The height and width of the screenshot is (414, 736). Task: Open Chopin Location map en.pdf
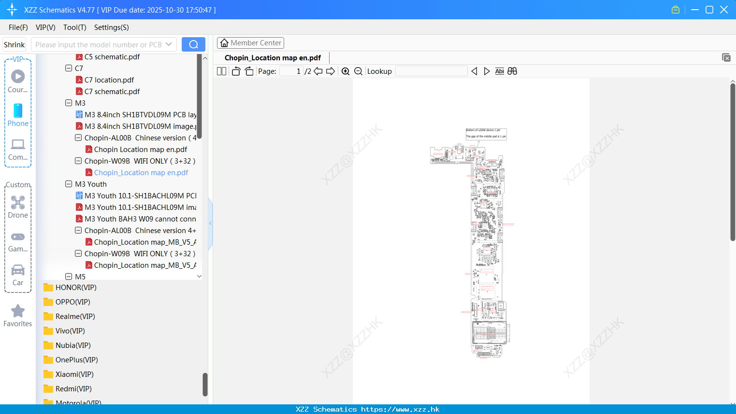click(141, 149)
